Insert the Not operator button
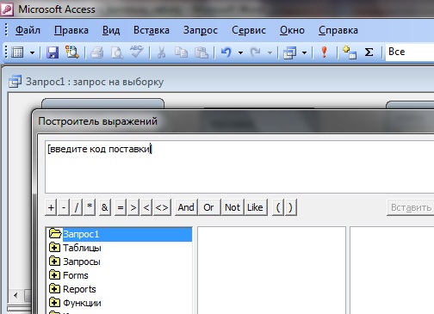Viewport: 434px width, 314px height. tap(232, 207)
